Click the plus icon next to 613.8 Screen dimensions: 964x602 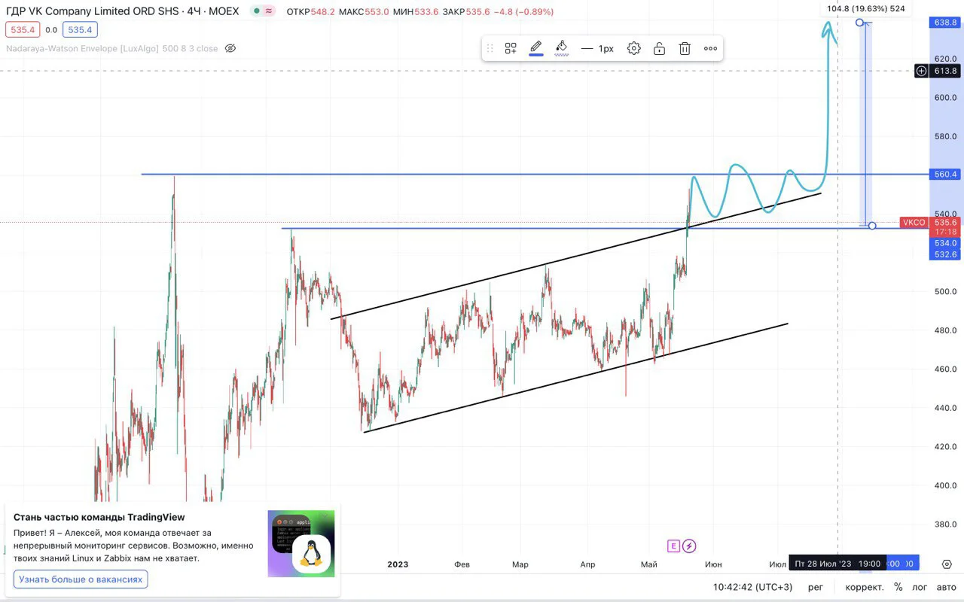point(922,71)
